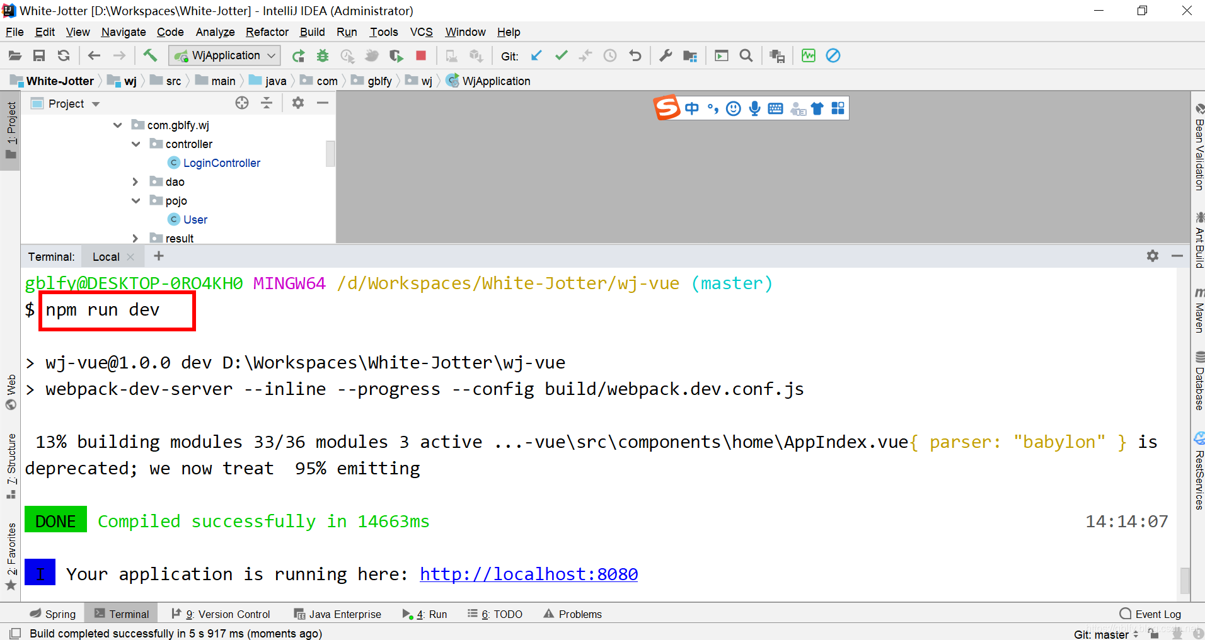The height and width of the screenshot is (640, 1205).
Task: Click the Save All toolbar icon
Action: [39, 56]
